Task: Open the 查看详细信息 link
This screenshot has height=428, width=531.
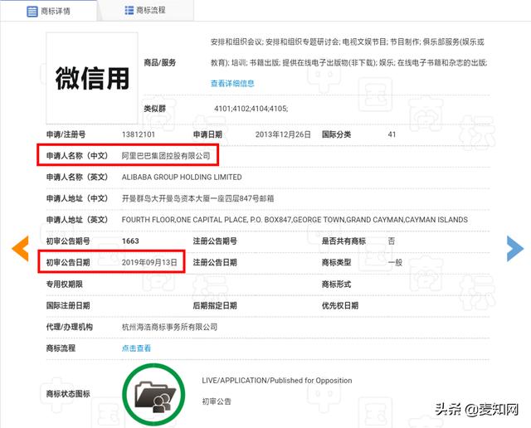Action: 232,83
